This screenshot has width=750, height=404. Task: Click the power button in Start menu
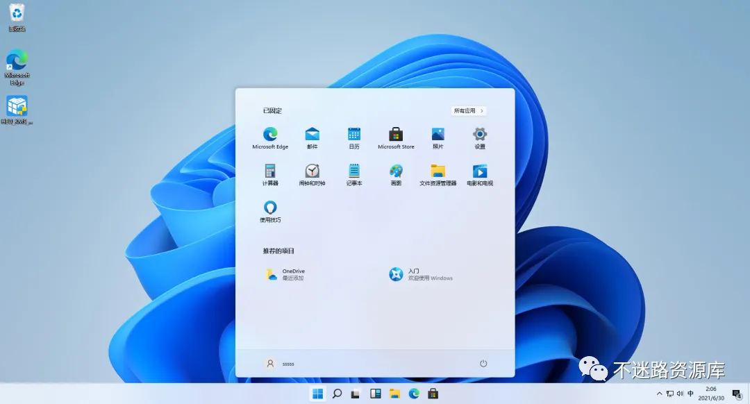pyautogui.click(x=483, y=364)
